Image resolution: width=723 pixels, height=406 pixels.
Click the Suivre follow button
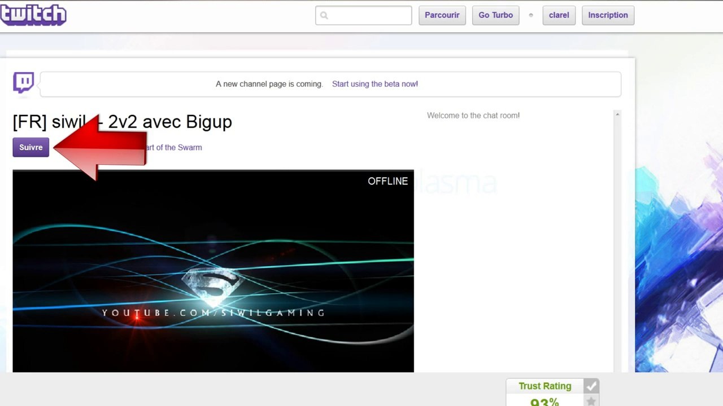31,147
